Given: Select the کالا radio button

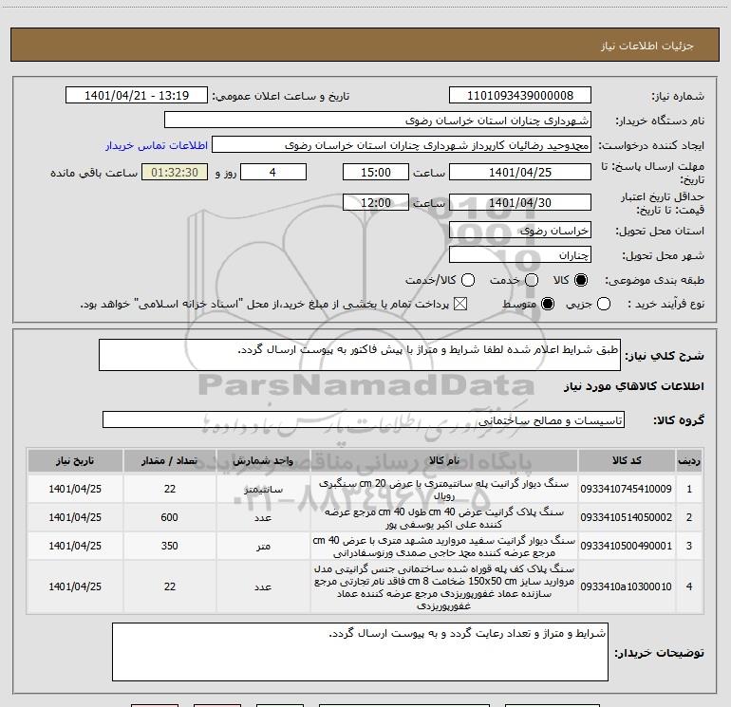Looking at the screenshot, I should click(581, 280).
